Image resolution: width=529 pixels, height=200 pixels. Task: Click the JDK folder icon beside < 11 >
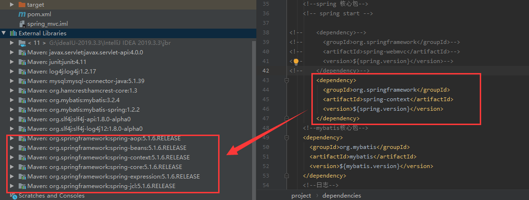coord(22,43)
